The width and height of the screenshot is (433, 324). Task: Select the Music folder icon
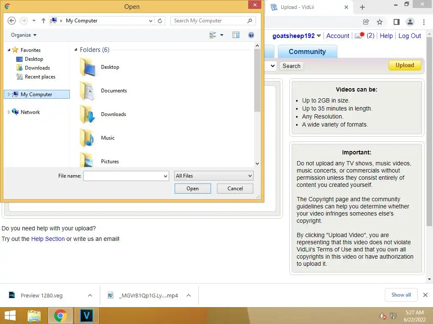coord(88,138)
